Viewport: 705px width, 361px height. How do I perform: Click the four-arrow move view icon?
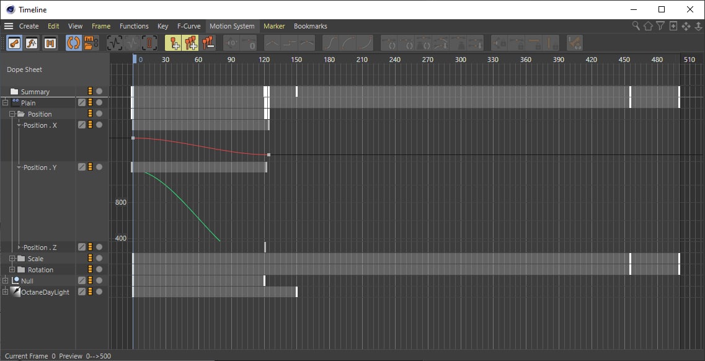(x=686, y=26)
